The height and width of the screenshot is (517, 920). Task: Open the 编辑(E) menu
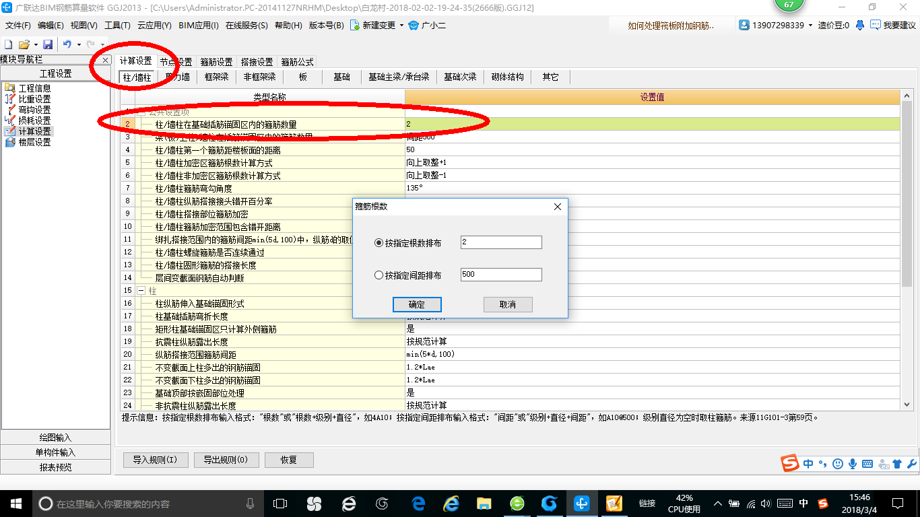click(51, 26)
